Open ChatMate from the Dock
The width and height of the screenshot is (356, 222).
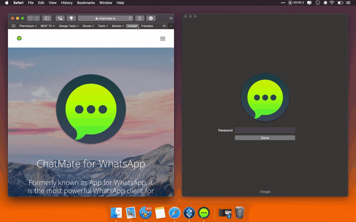(x=204, y=213)
